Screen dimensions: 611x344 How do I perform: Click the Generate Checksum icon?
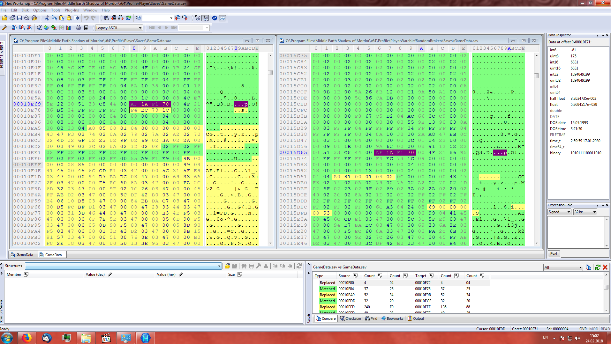pyautogui.click(x=39, y=28)
